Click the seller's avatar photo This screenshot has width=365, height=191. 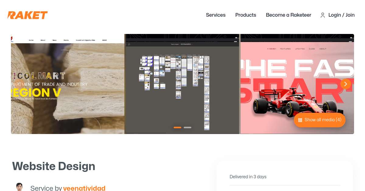(19, 187)
